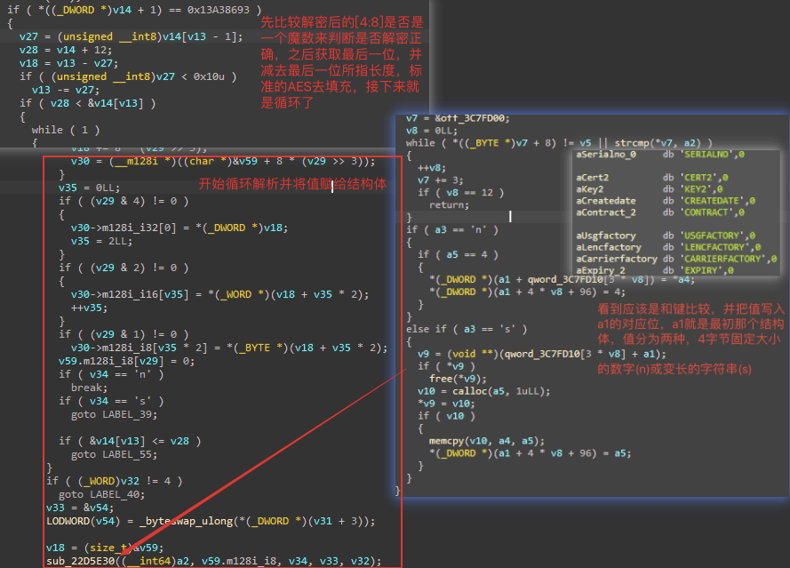Click the red note '开始循环解析并将值赋给结构体'
This screenshot has height=568, width=790.
[292, 184]
